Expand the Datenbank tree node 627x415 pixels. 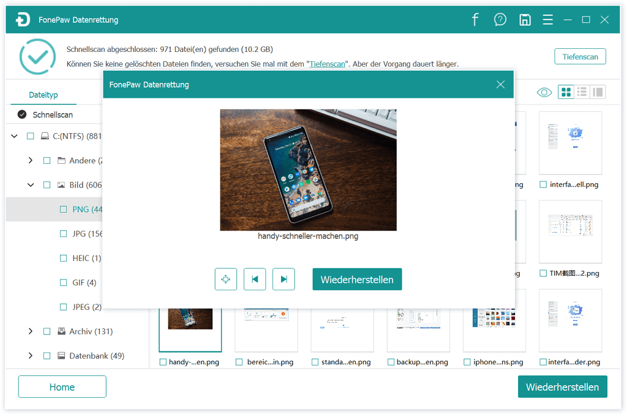tap(31, 356)
